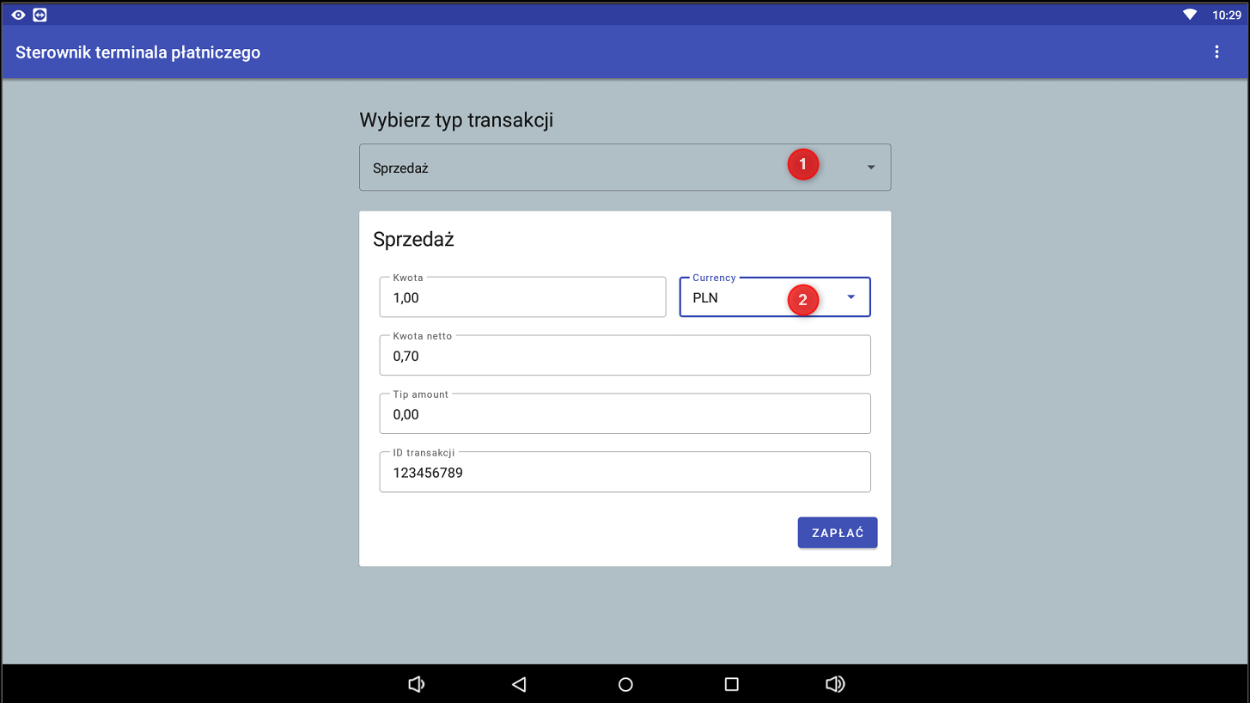The height and width of the screenshot is (703, 1250).
Task: Open the Currency dropdown arrow
Action: pos(851,297)
